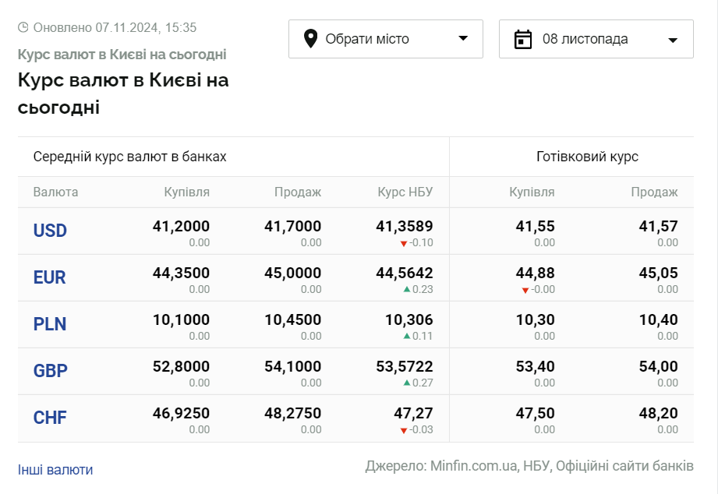Click cash Продаж column header

654,192
